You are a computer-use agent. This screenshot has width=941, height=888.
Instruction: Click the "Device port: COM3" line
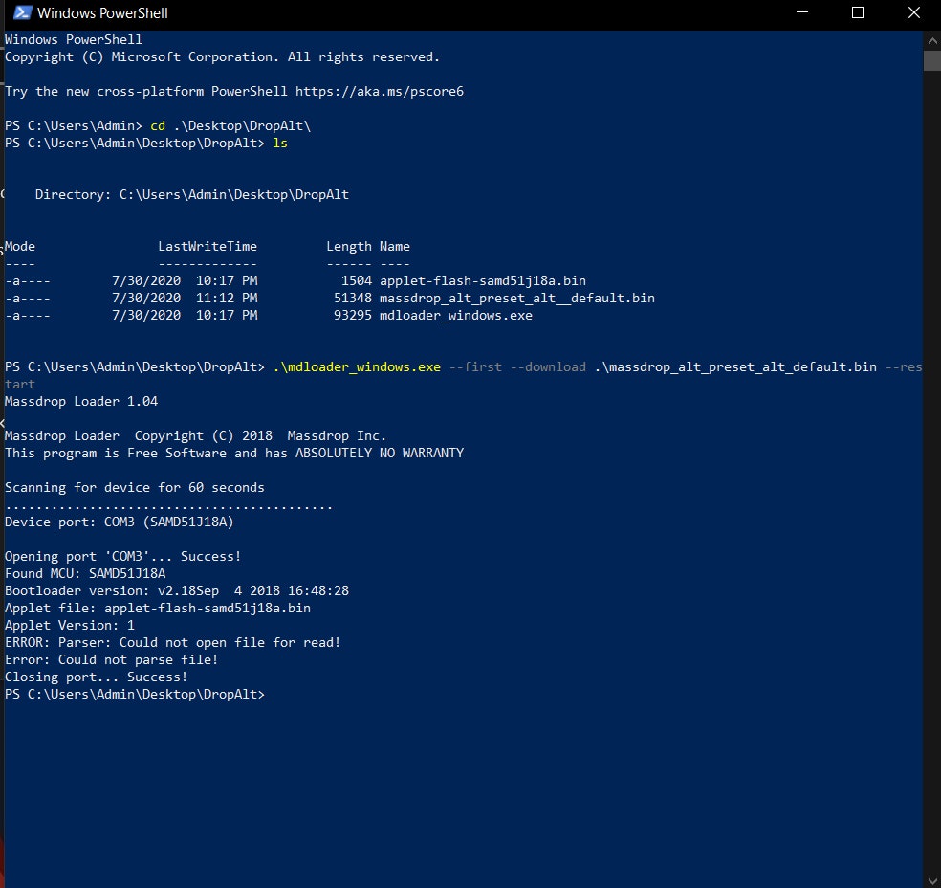tap(119, 522)
